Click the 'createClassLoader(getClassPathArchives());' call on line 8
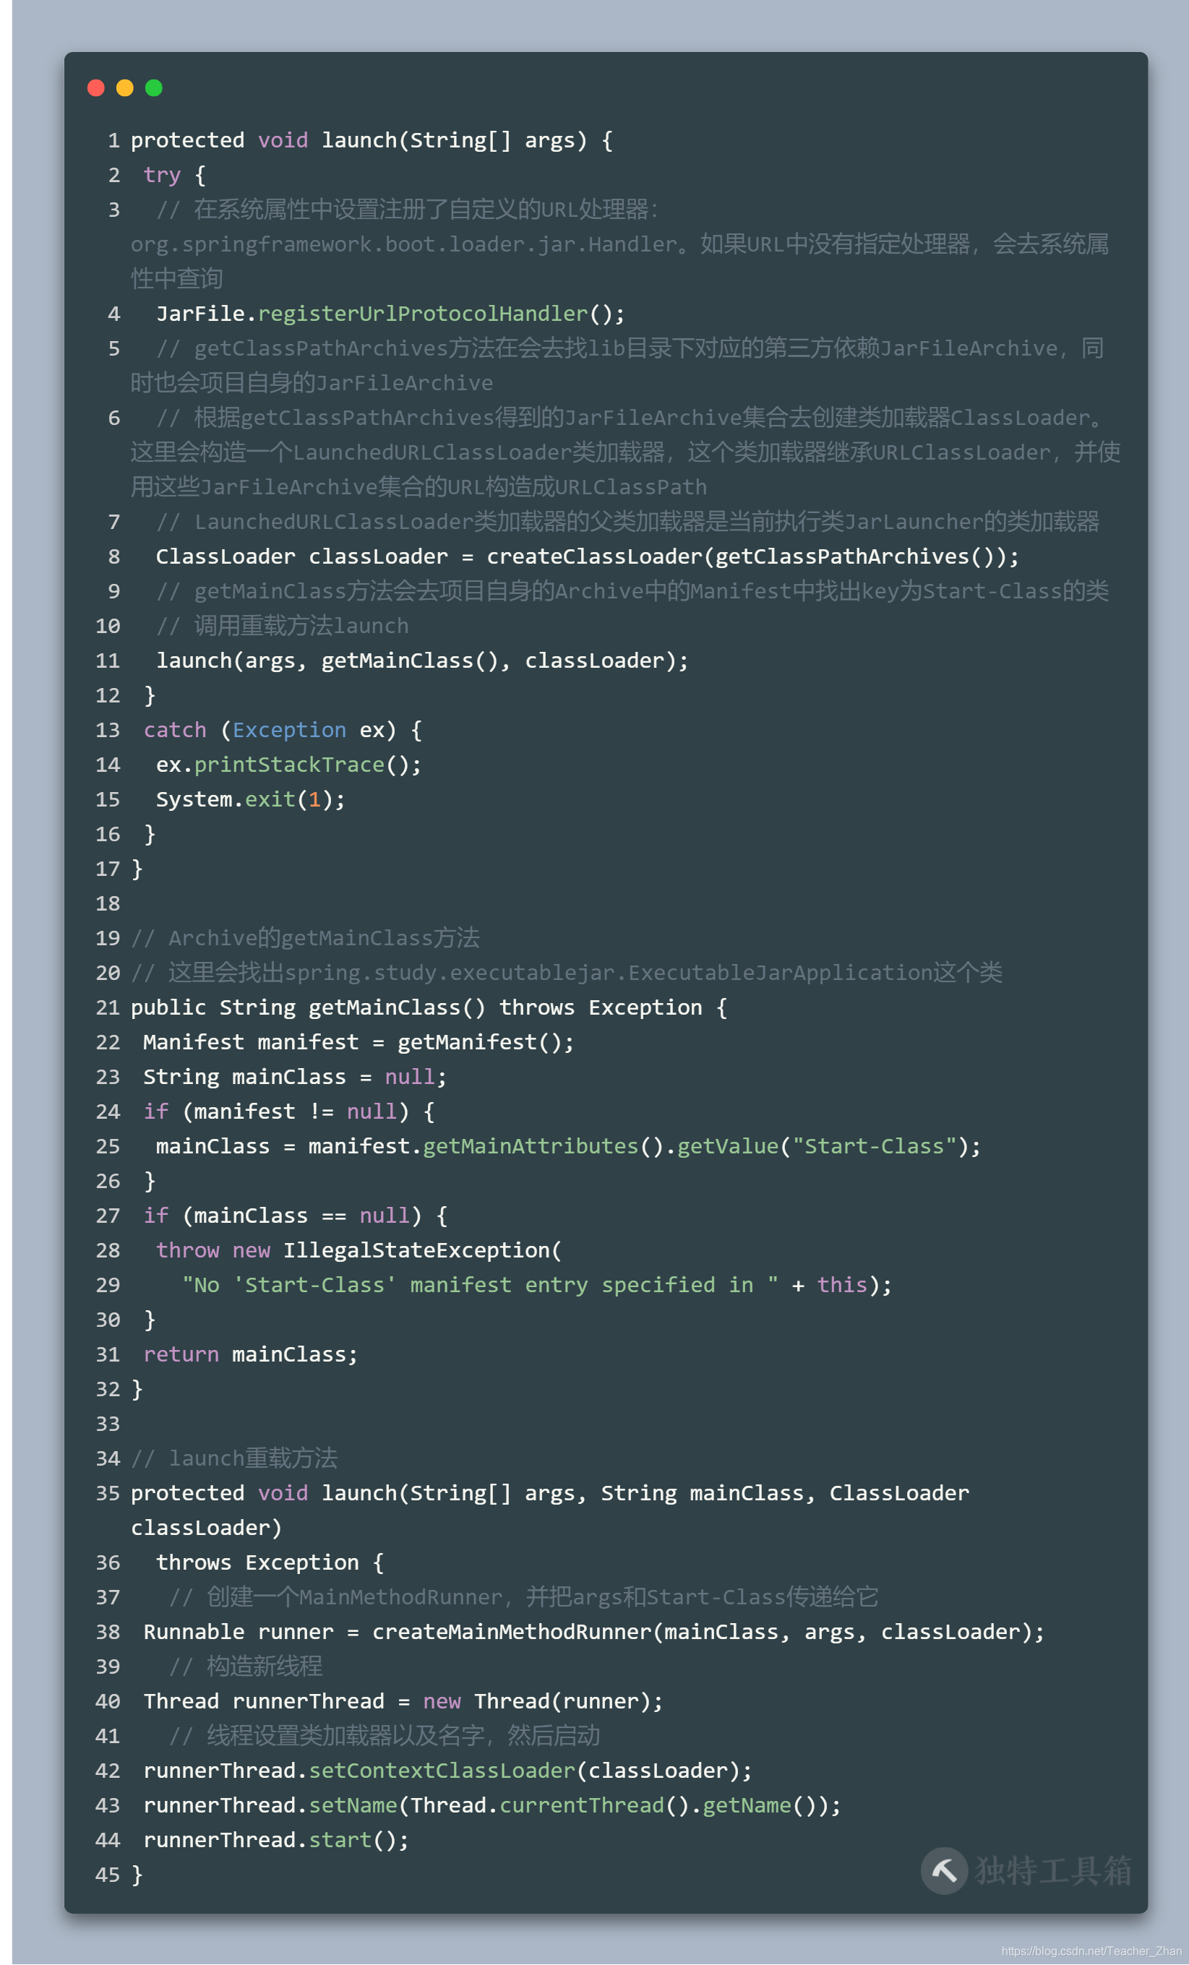Viewport: 1189px width, 1965px height. [753, 556]
